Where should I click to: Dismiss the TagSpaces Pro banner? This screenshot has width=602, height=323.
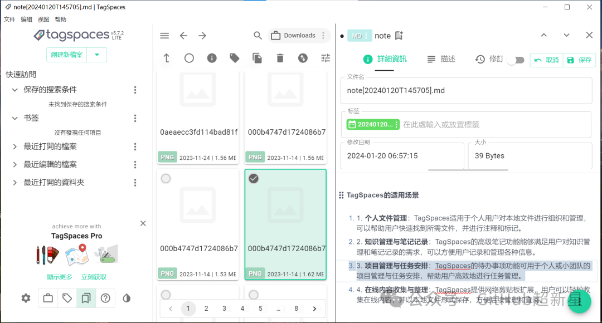pos(143,223)
